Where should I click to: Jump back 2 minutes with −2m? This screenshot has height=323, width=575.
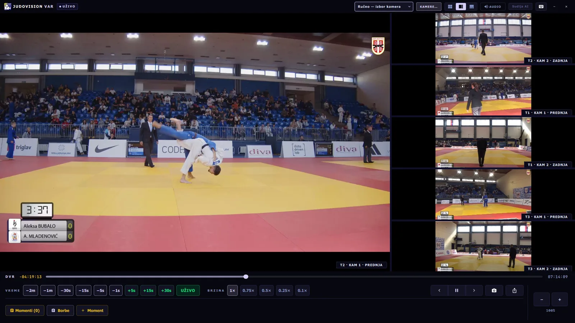click(x=31, y=290)
